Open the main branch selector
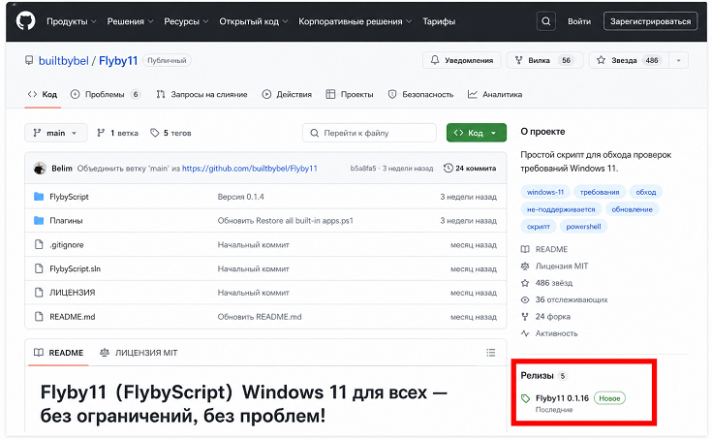712x439 pixels. point(55,133)
